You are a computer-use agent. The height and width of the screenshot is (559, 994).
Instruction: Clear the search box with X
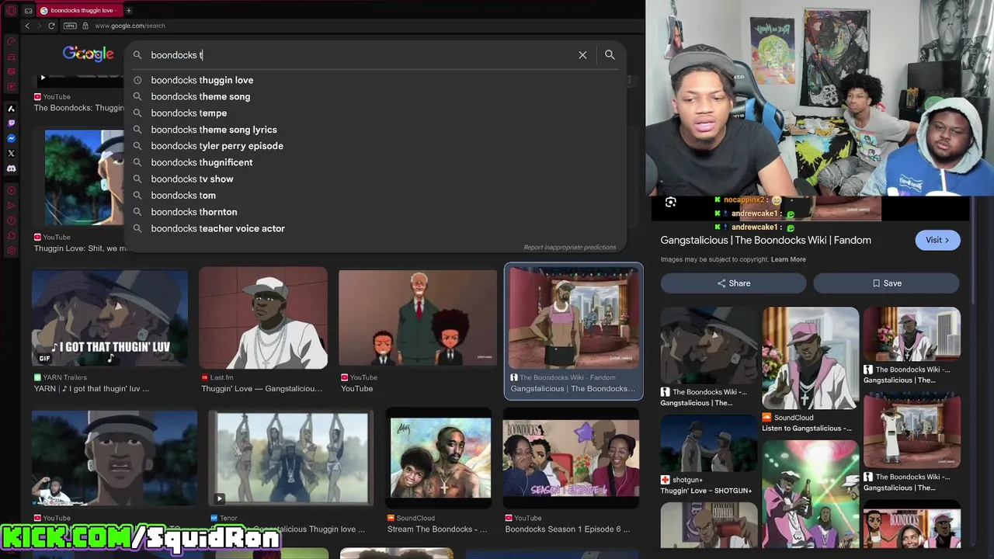pyautogui.click(x=582, y=55)
